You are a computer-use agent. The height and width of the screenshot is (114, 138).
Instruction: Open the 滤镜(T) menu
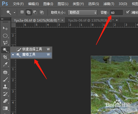tap(109, 4)
